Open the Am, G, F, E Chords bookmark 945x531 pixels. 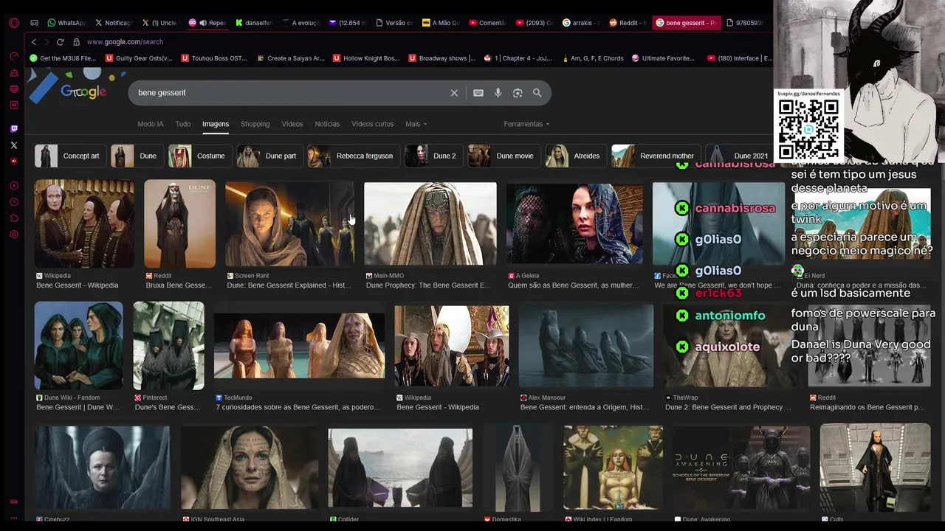tap(592, 58)
